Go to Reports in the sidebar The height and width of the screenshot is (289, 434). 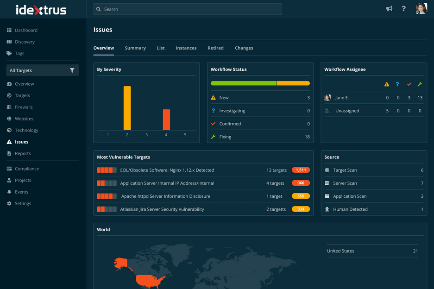click(23, 153)
